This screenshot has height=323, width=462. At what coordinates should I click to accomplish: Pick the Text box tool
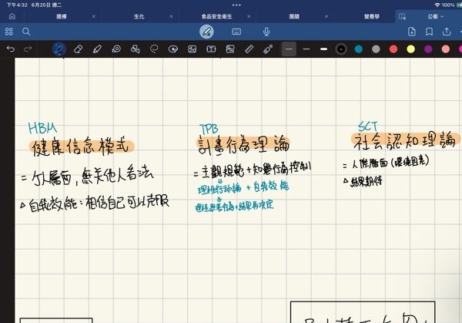click(x=211, y=49)
